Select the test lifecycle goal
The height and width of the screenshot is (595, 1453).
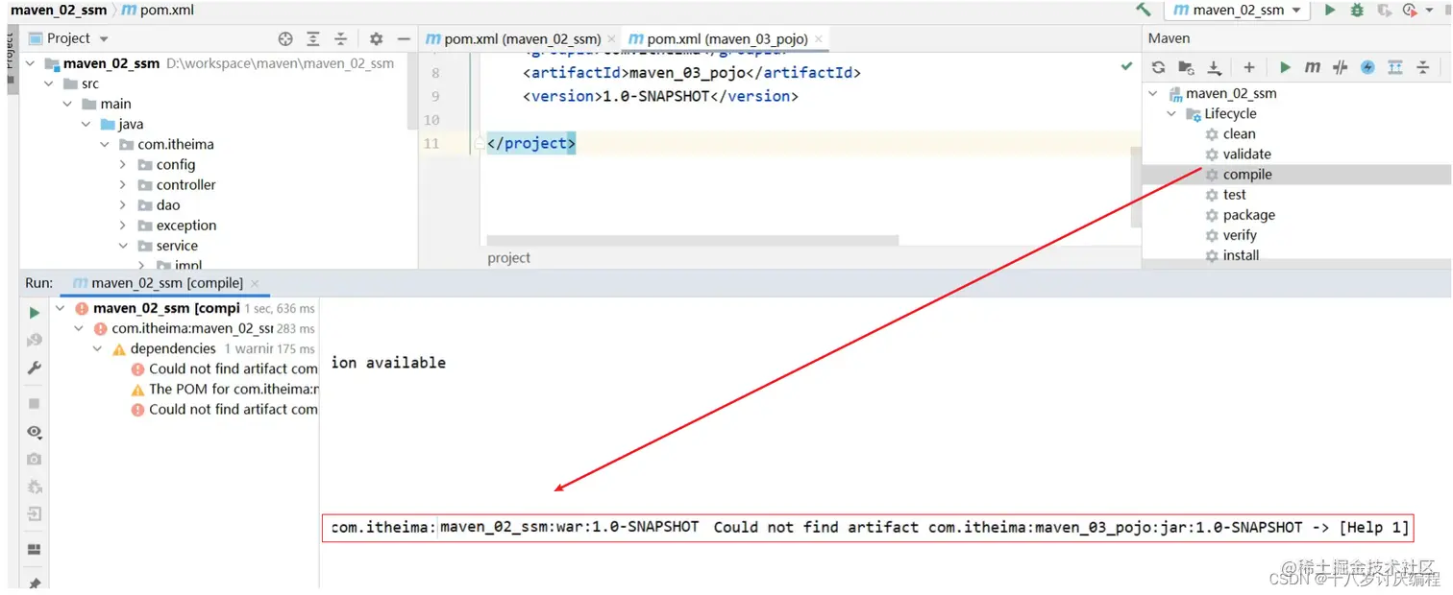click(x=1234, y=195)
